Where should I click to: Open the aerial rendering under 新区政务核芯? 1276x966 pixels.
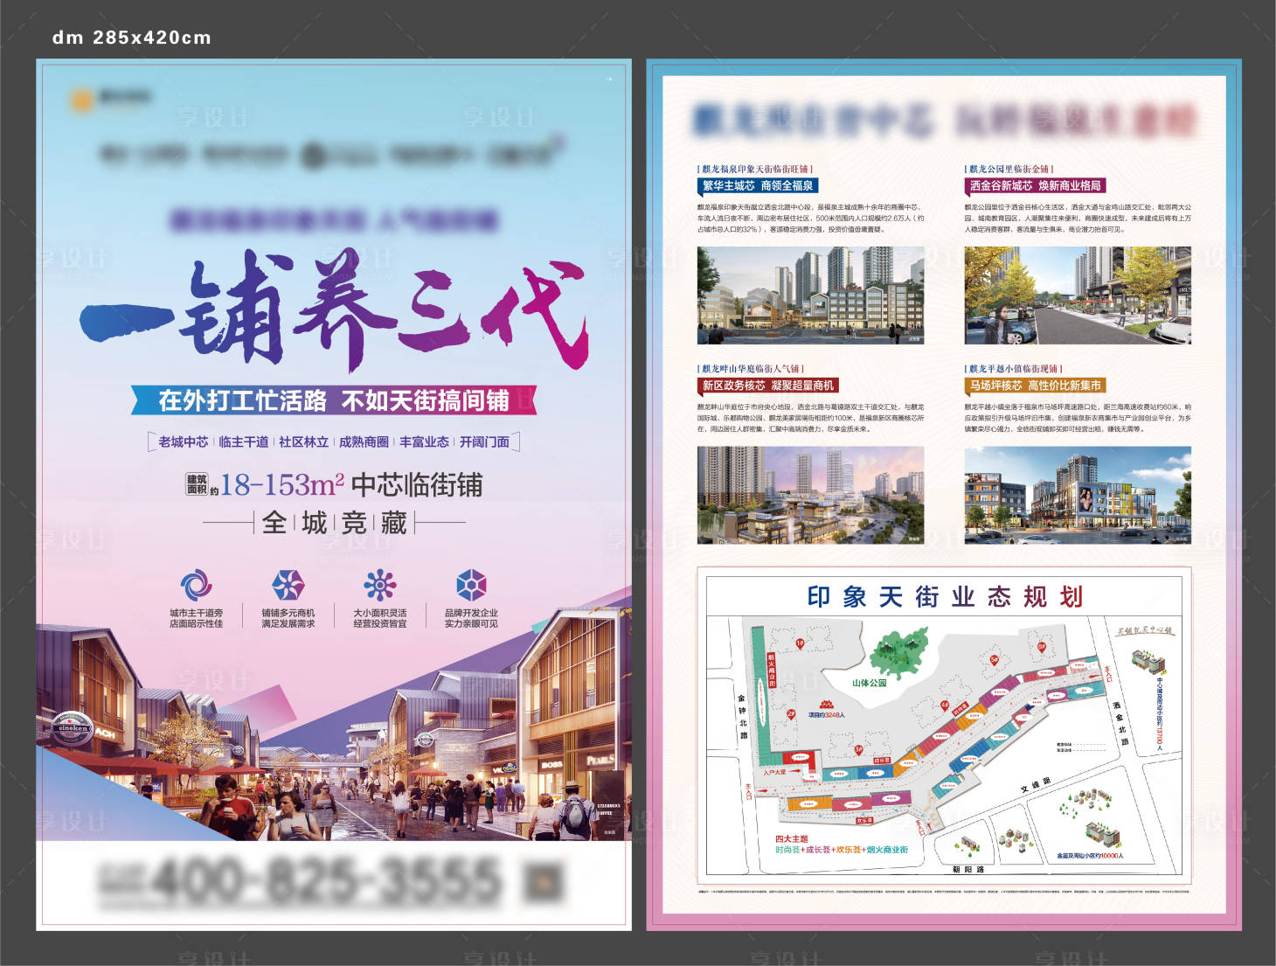click(x=810, y=496)
